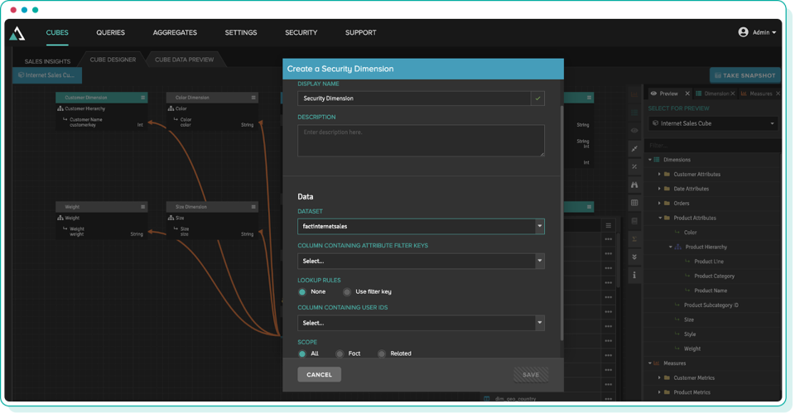Viewport: 795px width, 413px height.
Task: Open the Internet Sales Cube preview dropdown
Action: [713, 123]
